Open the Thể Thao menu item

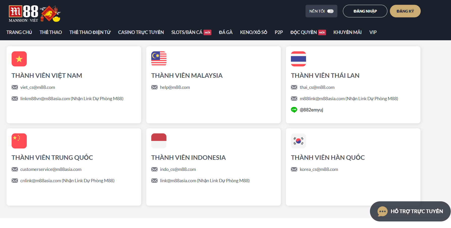point(51,32)
